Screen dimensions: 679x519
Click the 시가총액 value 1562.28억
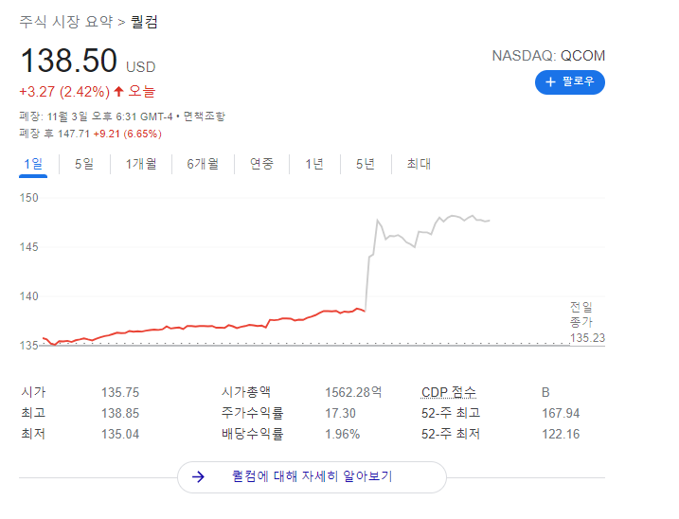point(353,392)
